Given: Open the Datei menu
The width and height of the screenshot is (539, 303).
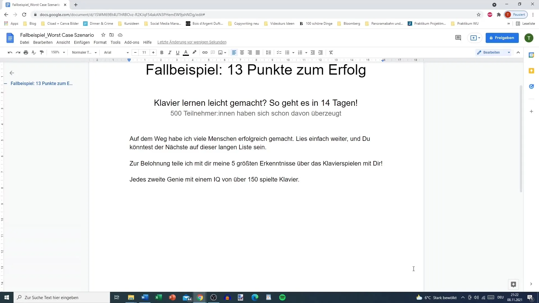Looking at the screenshot, I should 24,42.
